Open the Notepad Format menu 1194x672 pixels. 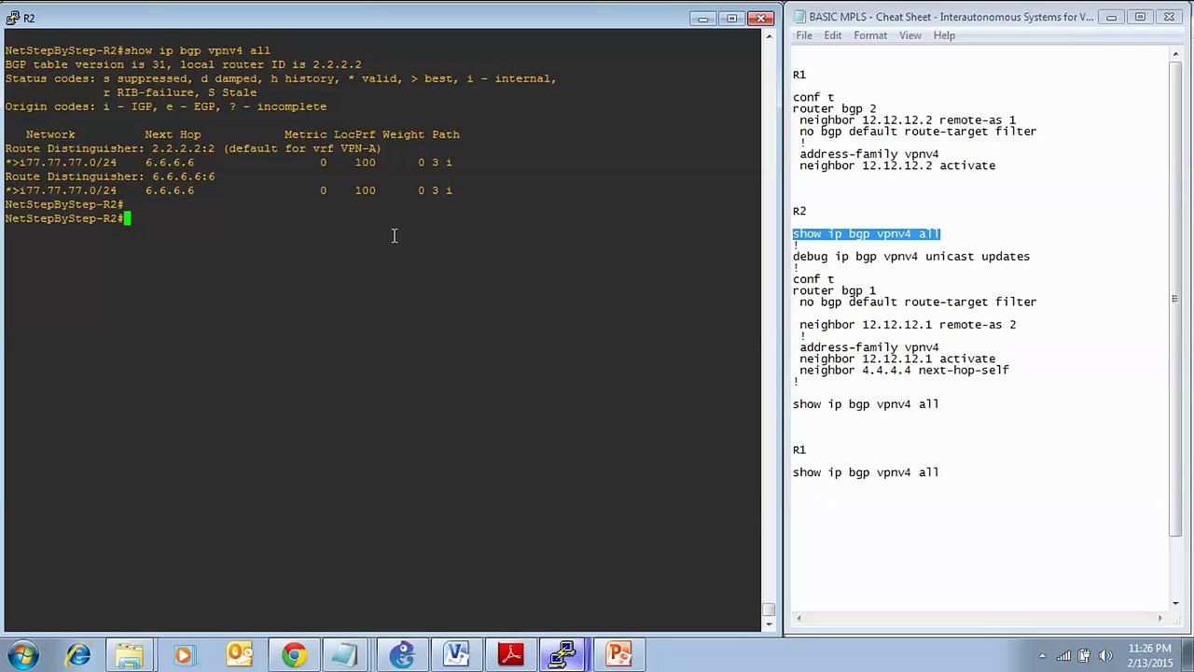pyautogui.click(x=869, y=35)
